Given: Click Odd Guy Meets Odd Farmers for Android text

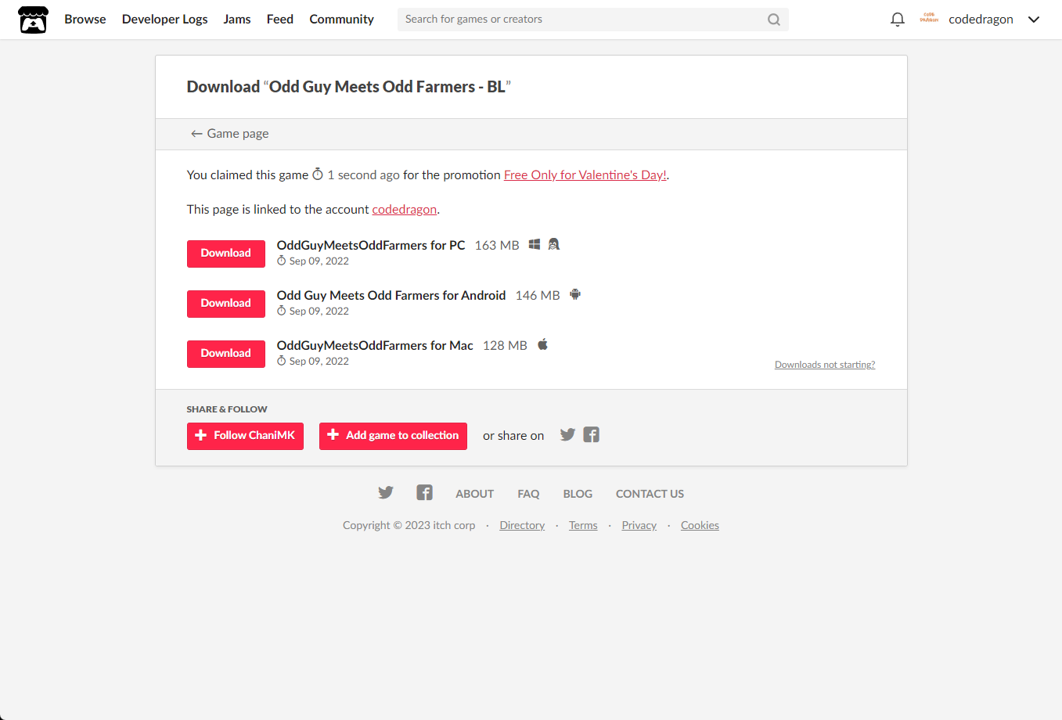Looking at the screenshot, I should click(391, 295).
